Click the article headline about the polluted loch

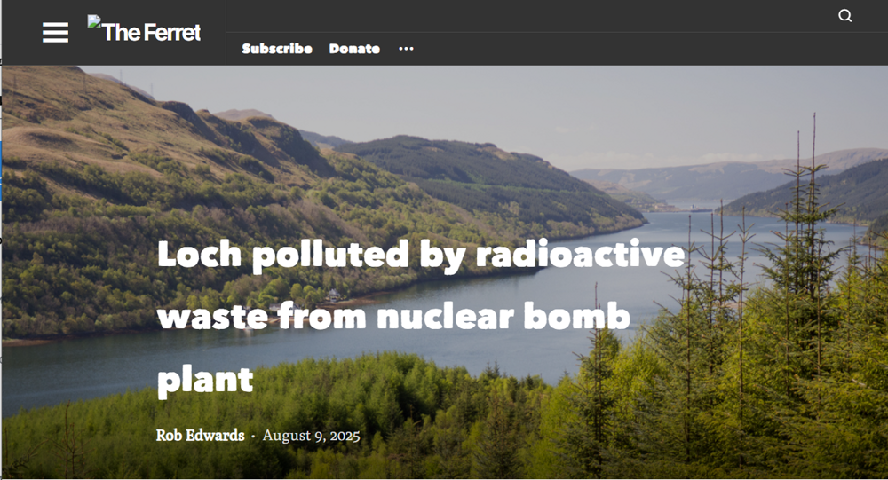click(420, 256)
